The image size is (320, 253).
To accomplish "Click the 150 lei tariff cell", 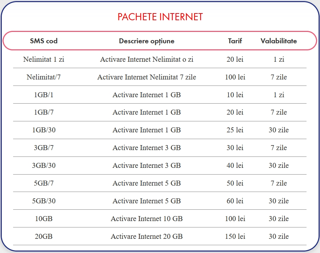I will pos(235,237).
